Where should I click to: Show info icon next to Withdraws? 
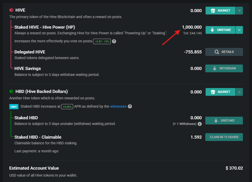199,124
